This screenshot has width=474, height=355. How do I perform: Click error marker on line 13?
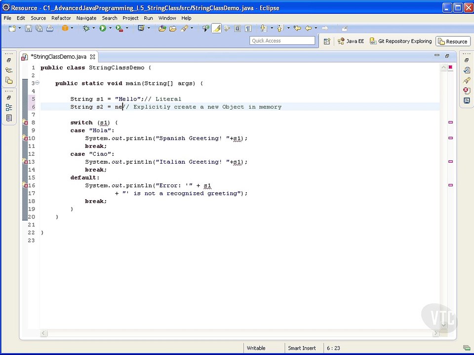pos(25,162)
